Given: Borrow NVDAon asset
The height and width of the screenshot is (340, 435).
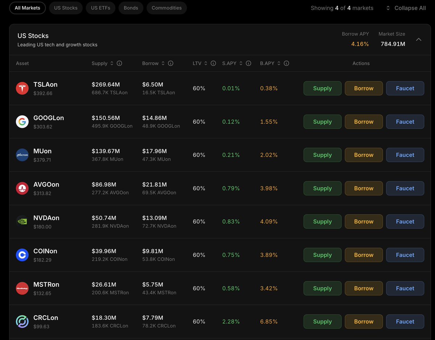Looking at the screenshot, I should (x=364, y=221).
